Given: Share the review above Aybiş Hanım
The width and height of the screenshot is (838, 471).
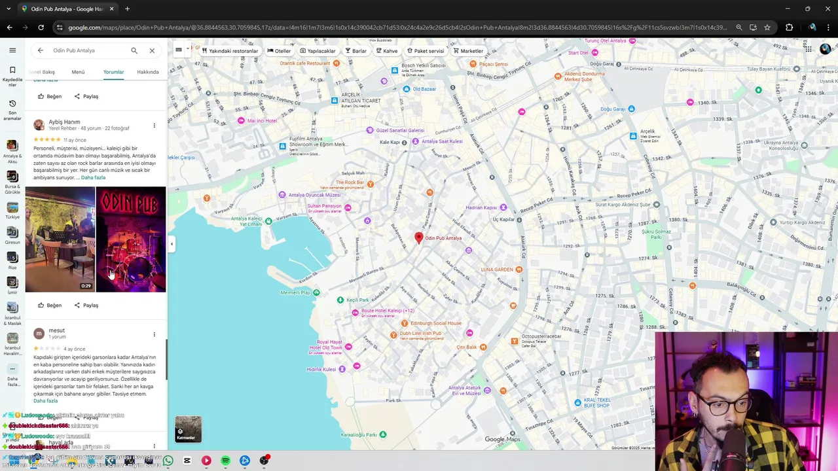Looking at the screenshot, I should pos(86,96).
